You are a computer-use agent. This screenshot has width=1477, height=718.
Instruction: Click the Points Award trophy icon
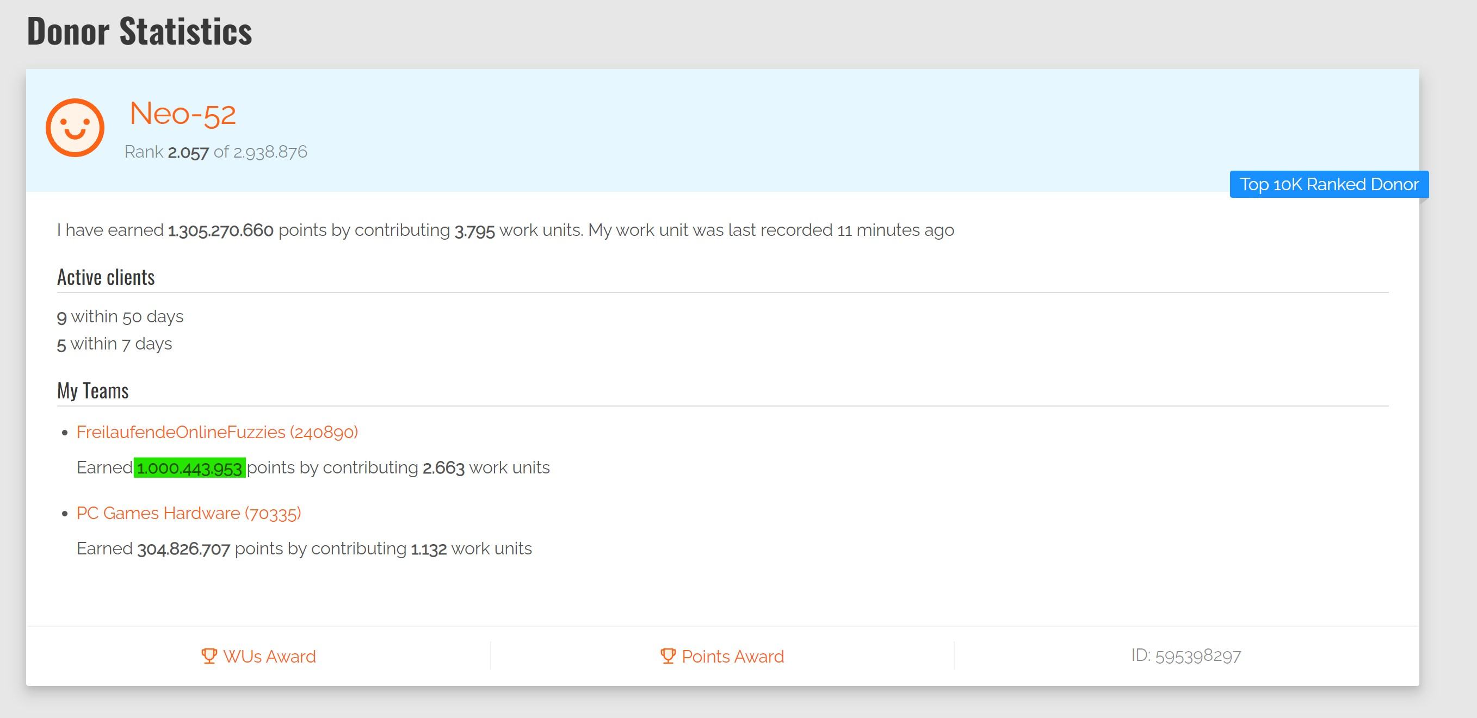(668, 655)
